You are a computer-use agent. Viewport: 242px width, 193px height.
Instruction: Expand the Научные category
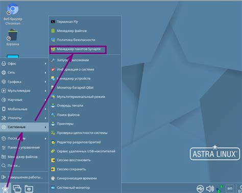tap(24, 100)
